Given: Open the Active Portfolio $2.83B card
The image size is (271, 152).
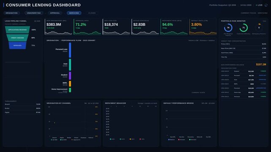Looking at the screenshot, I should click(x=145, y=27).
